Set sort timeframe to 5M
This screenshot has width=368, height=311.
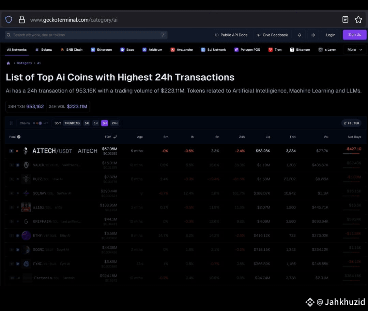(87, 123)
